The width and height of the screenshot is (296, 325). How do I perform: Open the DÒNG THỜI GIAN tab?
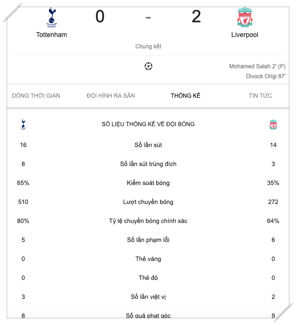pos(36,96)
